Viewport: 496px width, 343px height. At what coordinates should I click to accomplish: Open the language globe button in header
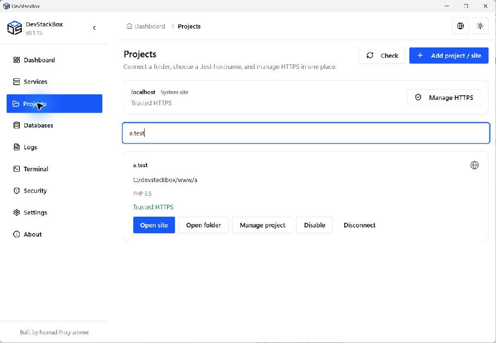click(461, 26)
